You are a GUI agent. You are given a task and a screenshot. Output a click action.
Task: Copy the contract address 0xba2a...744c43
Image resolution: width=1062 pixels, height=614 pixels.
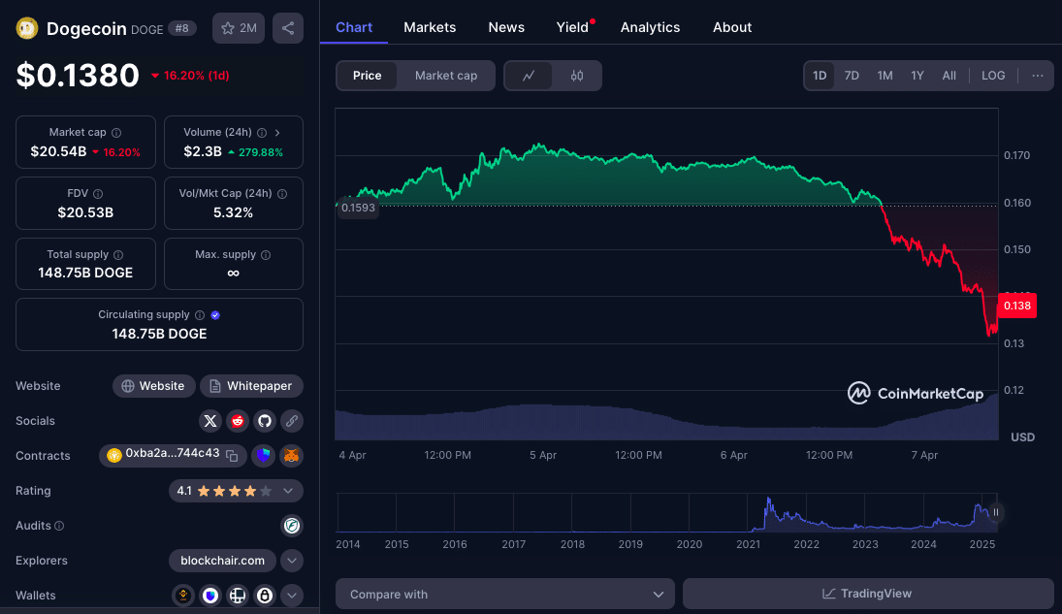pos(232,455)
